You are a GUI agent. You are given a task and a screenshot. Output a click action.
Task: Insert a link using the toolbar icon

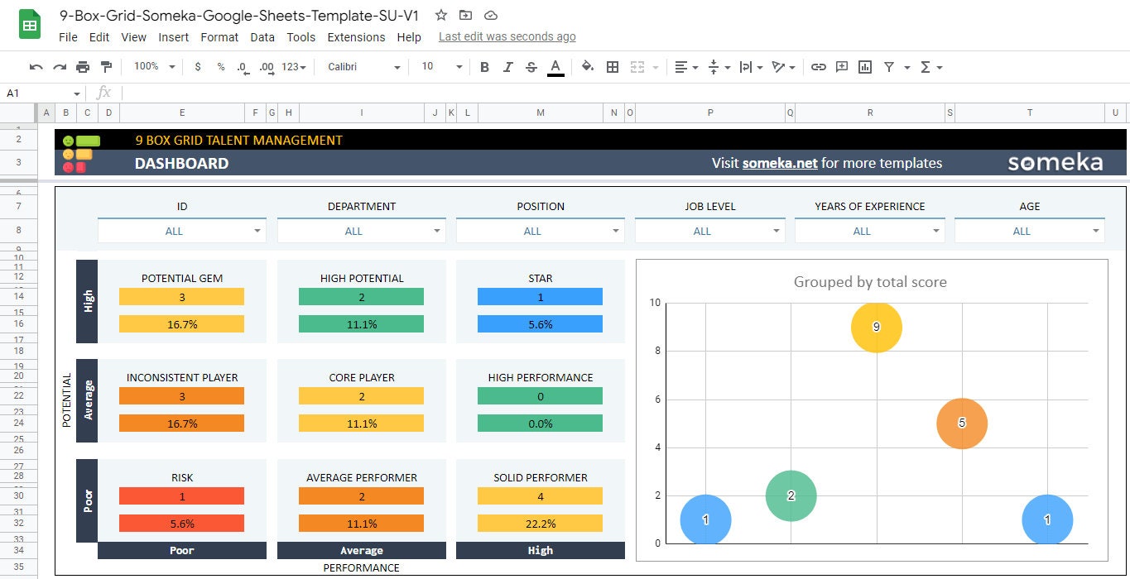(819, 66)
